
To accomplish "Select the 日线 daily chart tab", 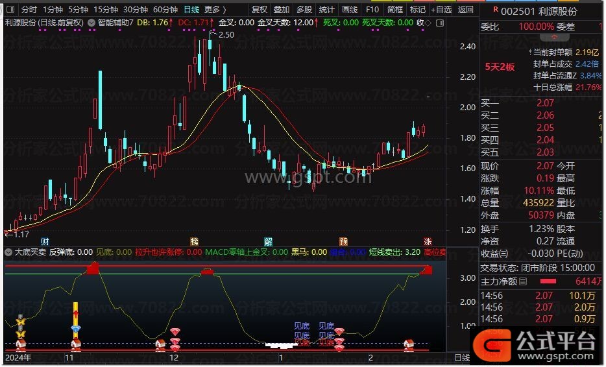I will [x=191, y=9].
